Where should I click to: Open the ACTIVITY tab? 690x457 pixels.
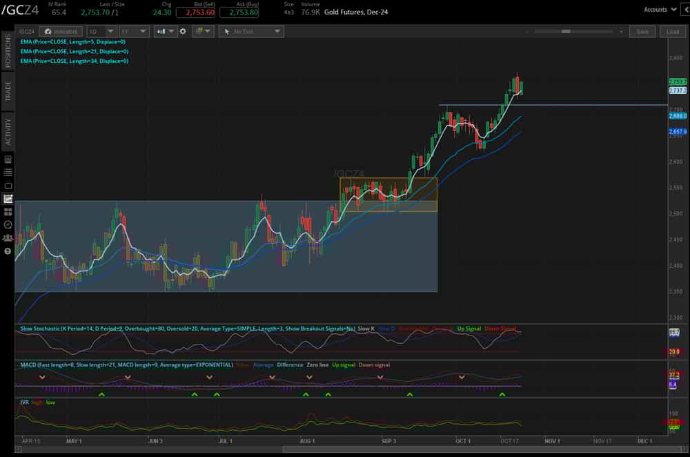tap(8, 128)
